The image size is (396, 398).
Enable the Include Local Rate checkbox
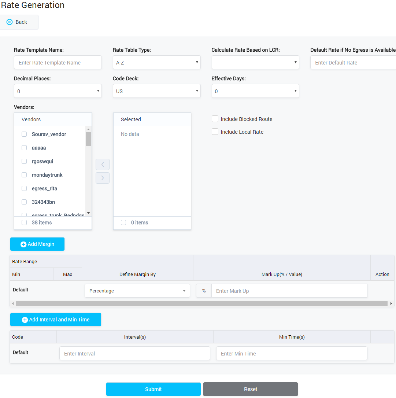click(215, 132)
